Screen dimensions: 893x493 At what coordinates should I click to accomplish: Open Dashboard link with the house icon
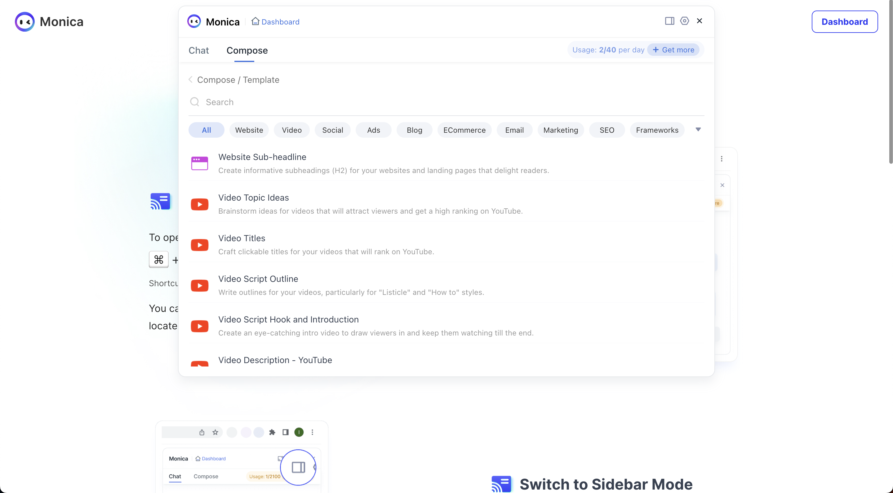[275, 21]
